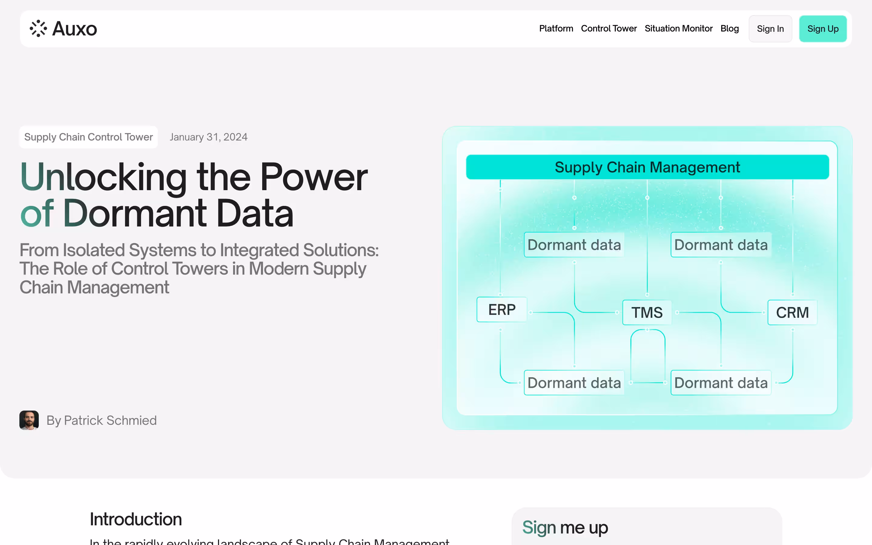Visit the Blog link
This screenshot has height=545, width=872.
[x=729, y=28]
